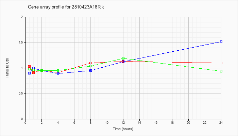The height and width of the screenshot is (136, 238).
Task: Click chart title Gene array profile
Action: pos(66,7)
